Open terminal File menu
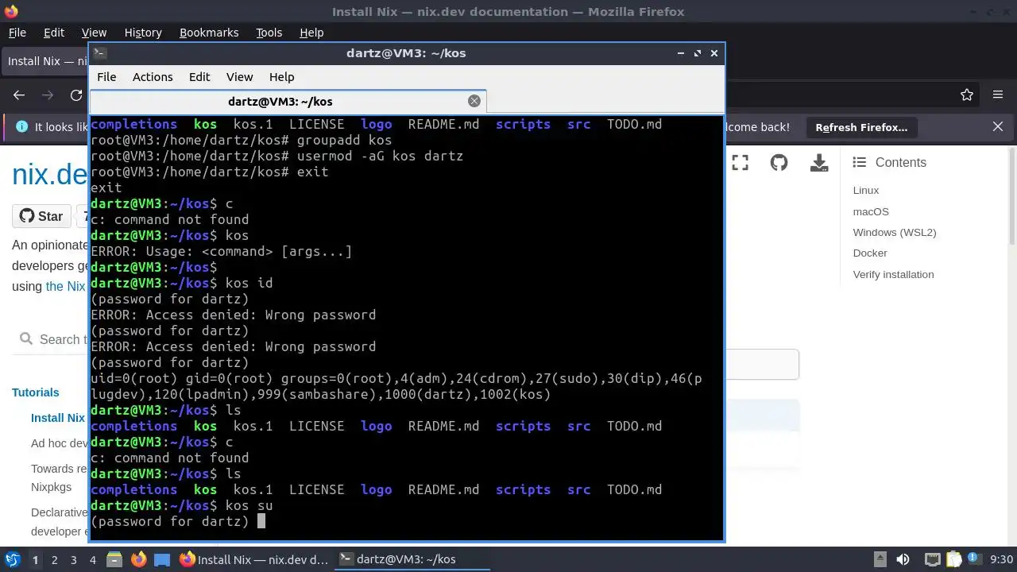Screen dimensions: 1017x572 pos(106,77)
